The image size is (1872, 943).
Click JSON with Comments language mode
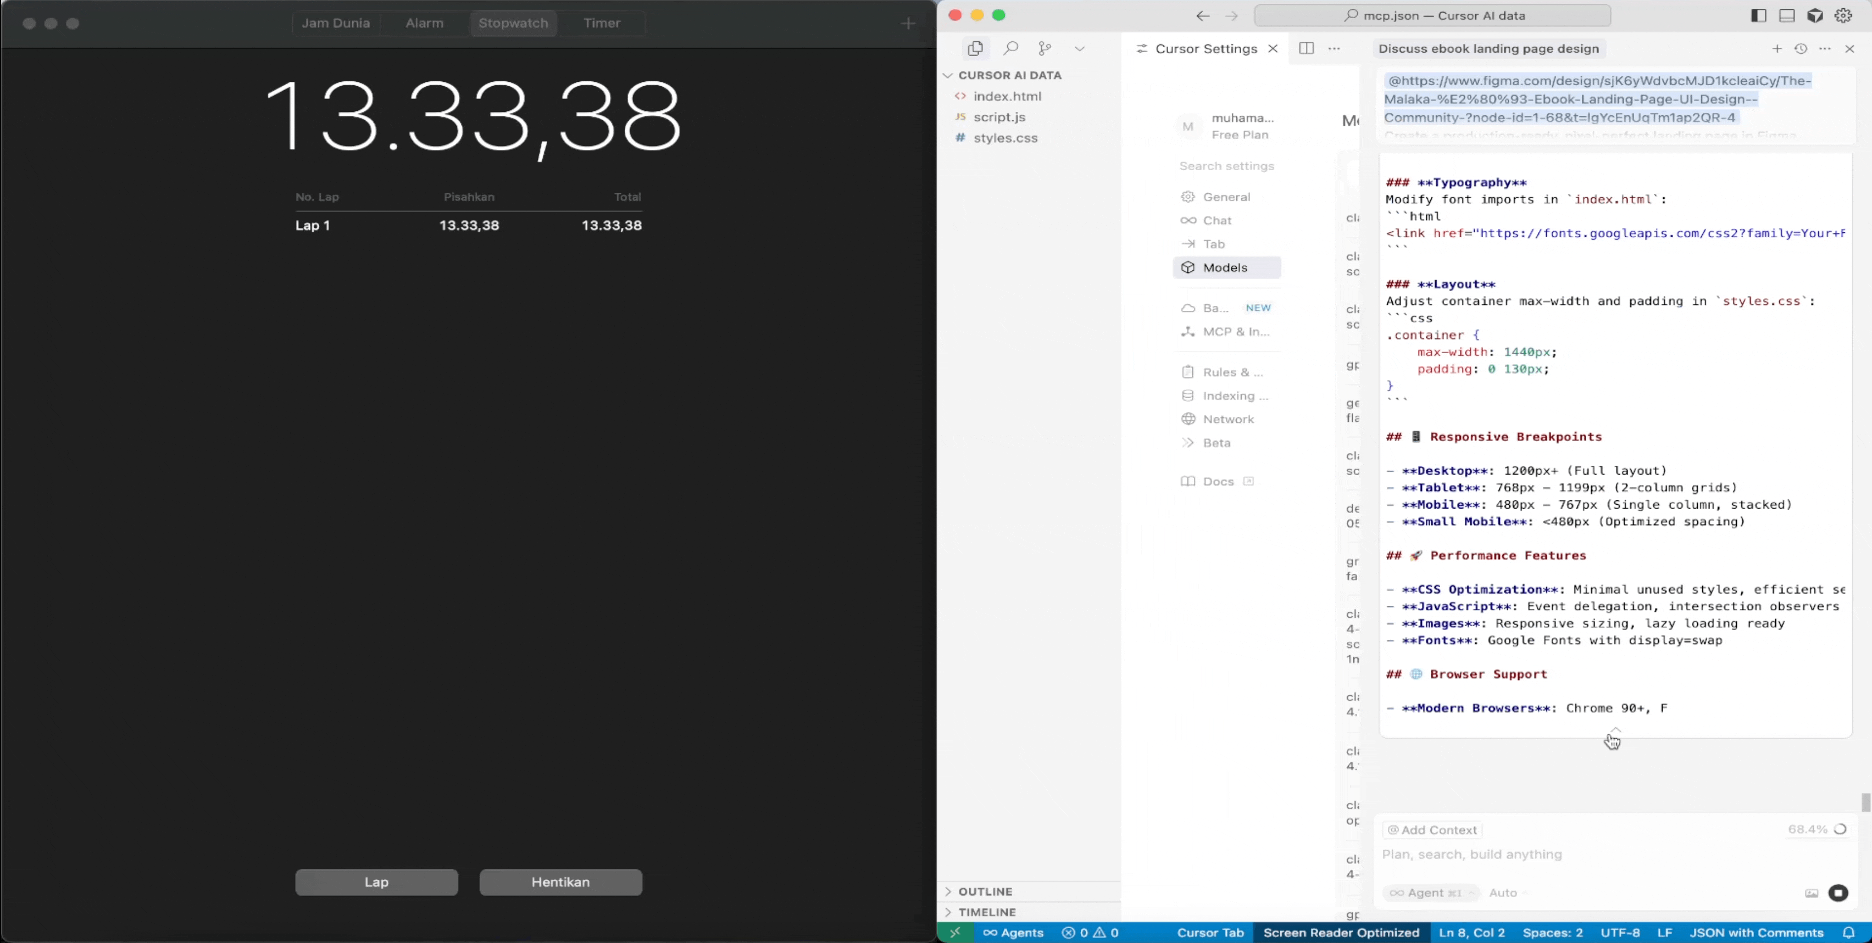[1757, 933]
